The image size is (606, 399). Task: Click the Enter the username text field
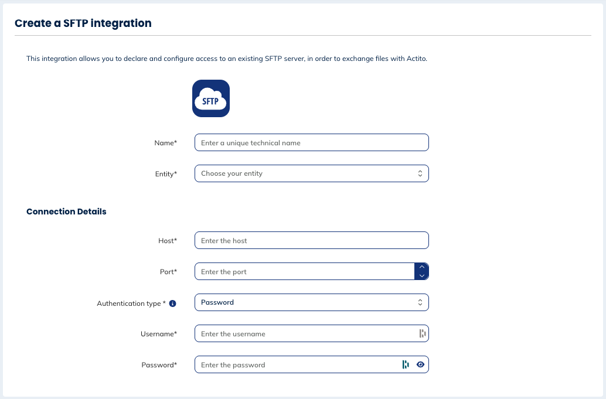305,333
